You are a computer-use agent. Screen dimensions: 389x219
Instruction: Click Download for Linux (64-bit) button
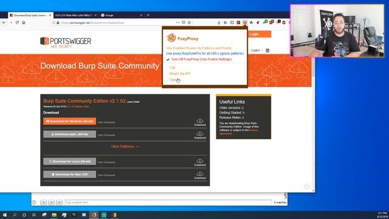(70, 161)
